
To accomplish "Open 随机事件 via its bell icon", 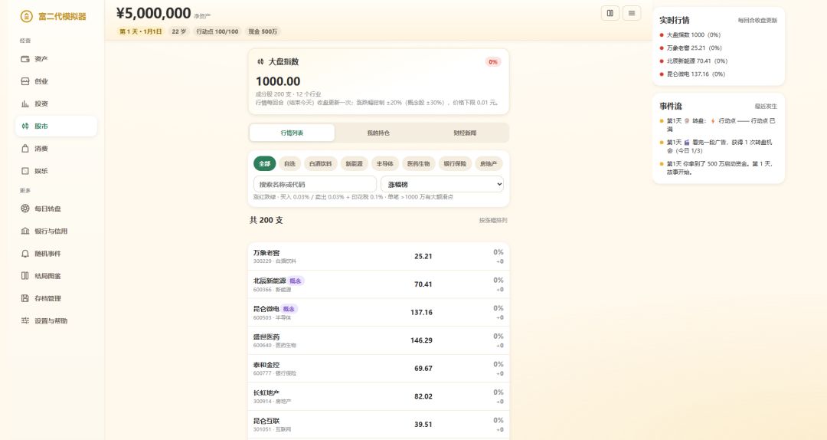I will pos(25,254).
